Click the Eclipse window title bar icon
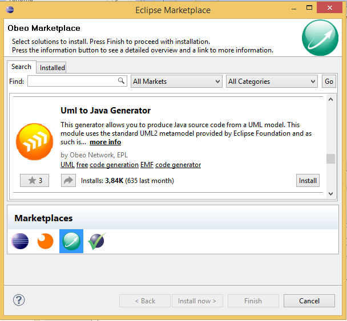 tap(10, 10)
